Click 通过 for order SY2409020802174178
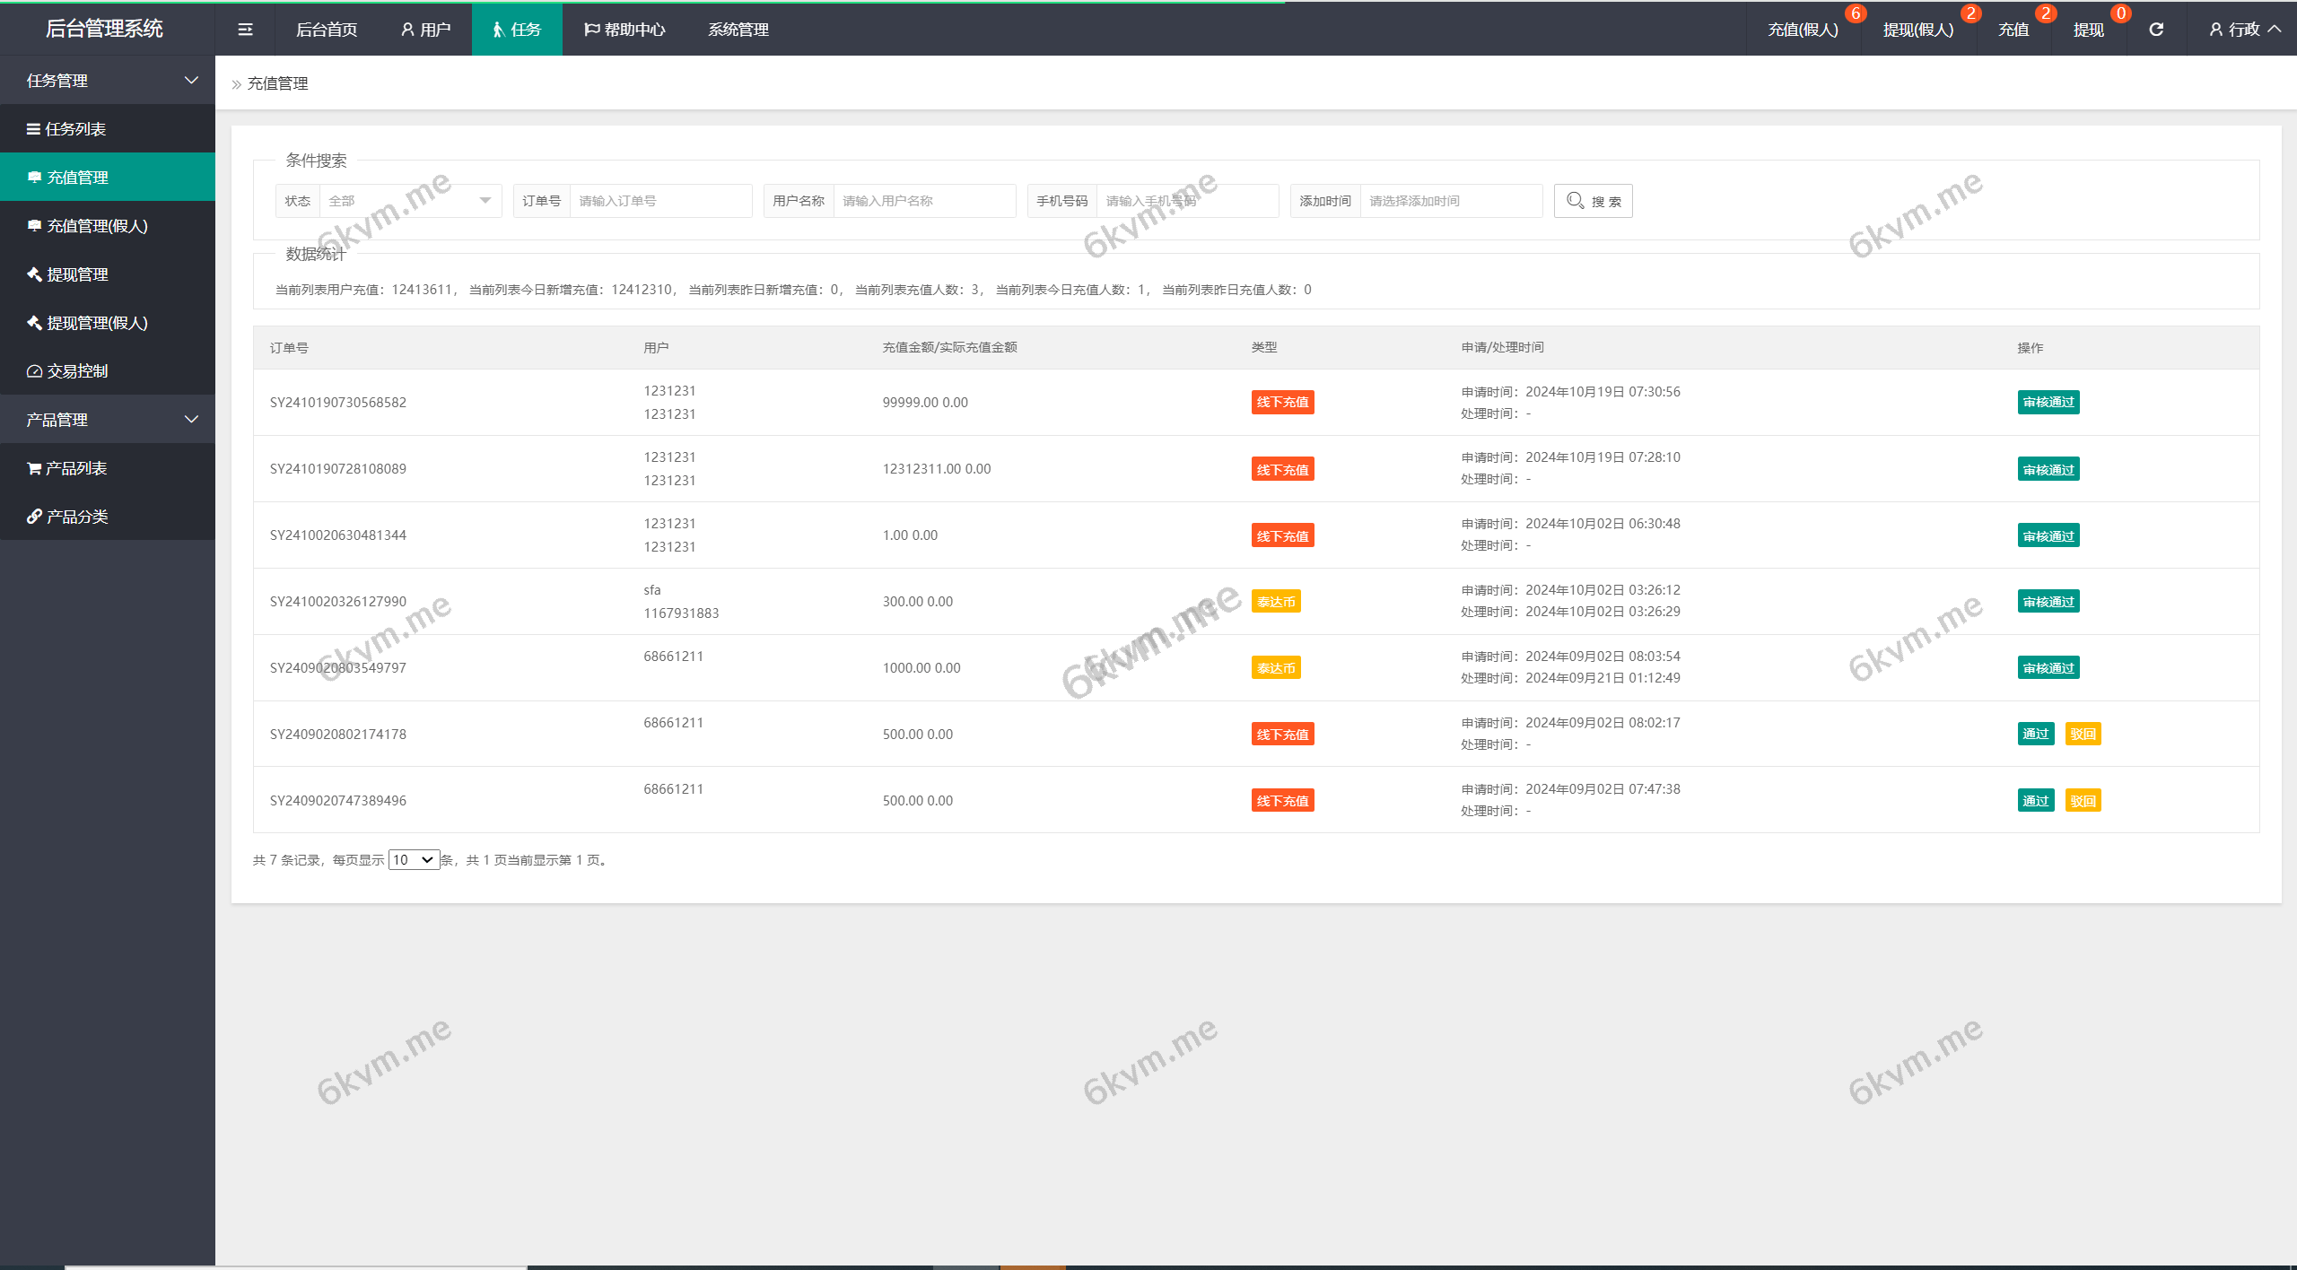 [2035, 734]
